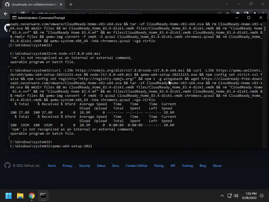Image resolution: width=269 pixels, height=202 pixels.
Task: Close the cloudready-on-collabvm browser tab
Action: (61, 4)
